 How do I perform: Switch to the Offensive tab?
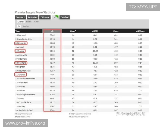point(45,17)
